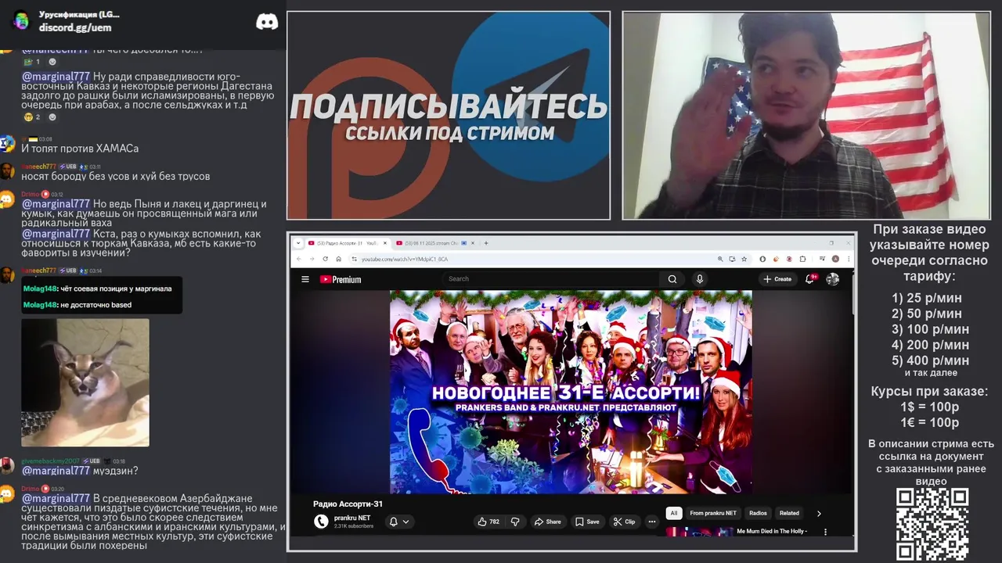The image size is (1002, 563).
Task: Like the video showing 782 likes
Action: point(488,522)
